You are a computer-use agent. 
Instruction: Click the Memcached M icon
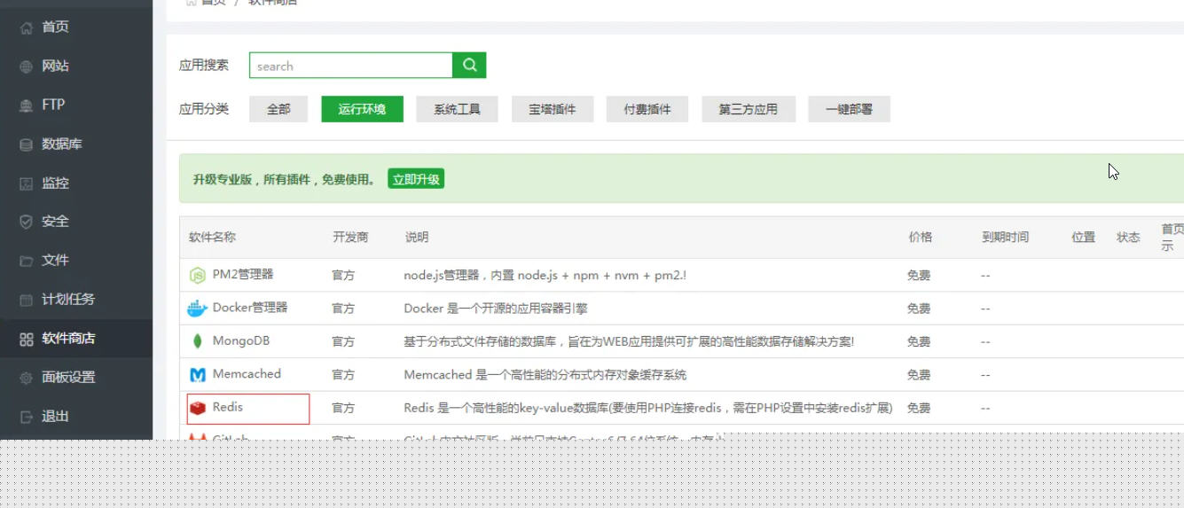[197, 375]
